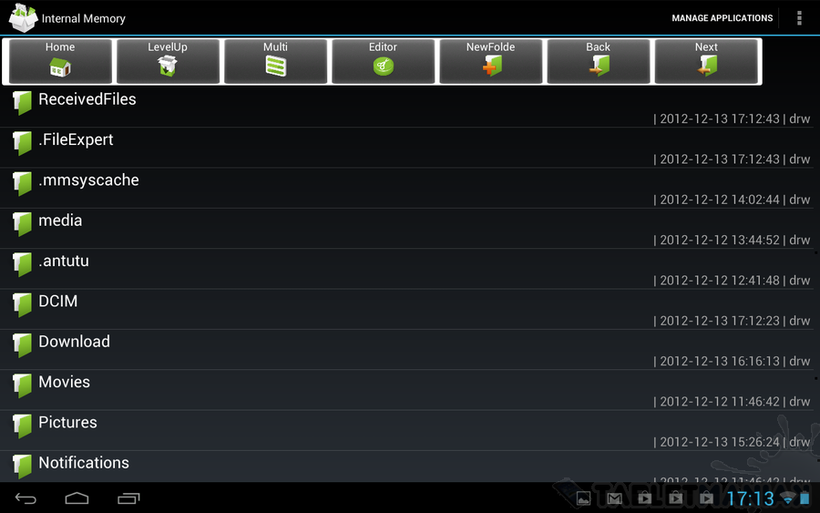Image resolution: width=820 pixels, height=513 pixels.
Task: Click the Back folder arrow icon
Action: [599, 66]
